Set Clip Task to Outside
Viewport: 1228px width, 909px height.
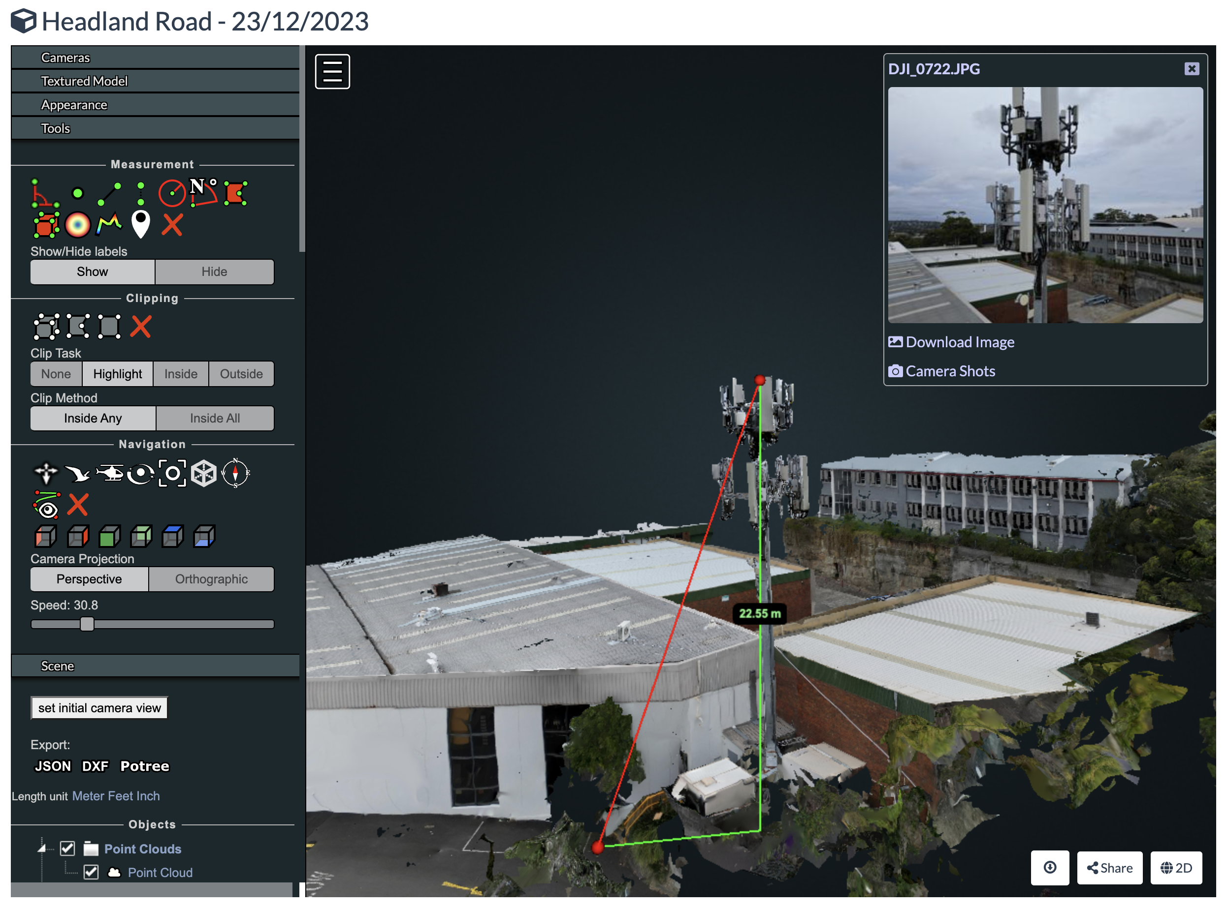tap(241, 374)
